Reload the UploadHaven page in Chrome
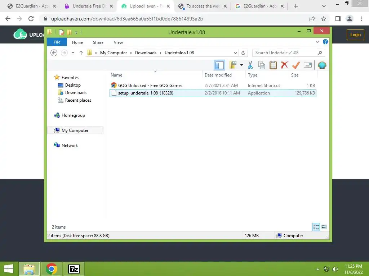Image resolution: width=369 pixels, height=276 pixels. tap(31, 19)
